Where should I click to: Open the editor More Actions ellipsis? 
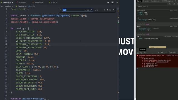pos(117,2)
